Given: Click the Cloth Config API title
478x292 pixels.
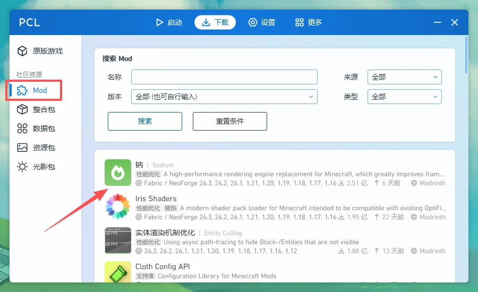Looking at the screenshot, I should pyautogui.click(x=163, y=267).
